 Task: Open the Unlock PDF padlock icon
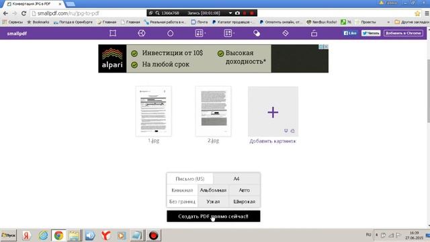point(314,33)
